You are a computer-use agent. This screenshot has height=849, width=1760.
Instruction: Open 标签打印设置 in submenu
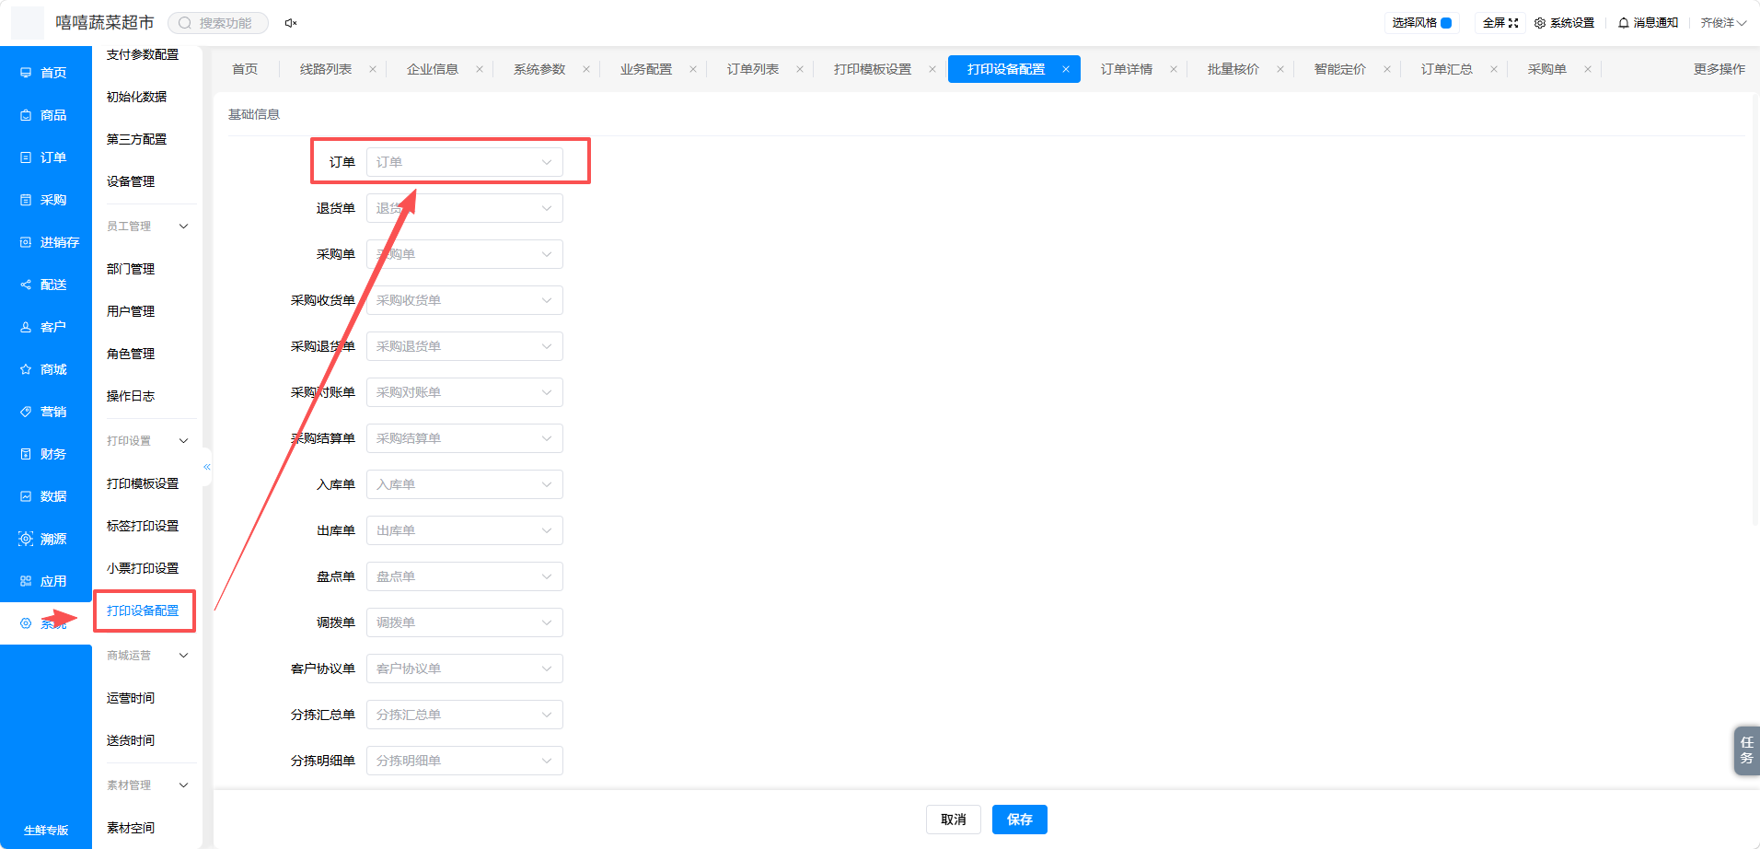coord(143,526)
